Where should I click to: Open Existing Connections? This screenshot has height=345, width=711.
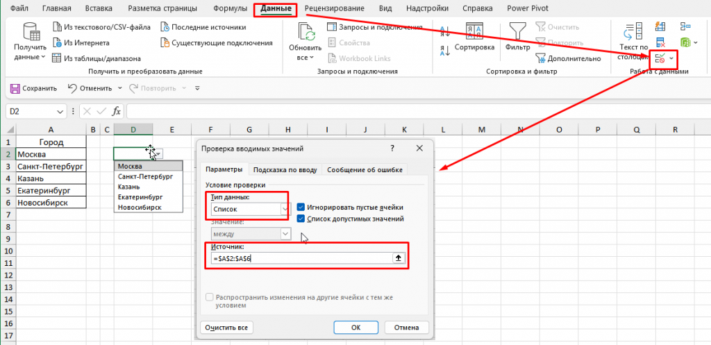coord(217,42)
